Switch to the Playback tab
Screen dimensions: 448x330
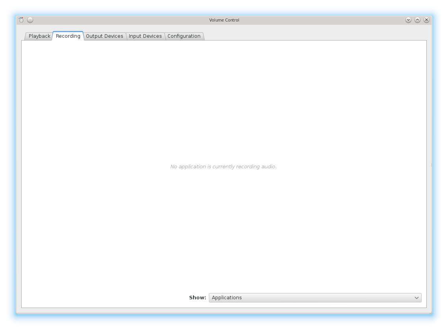pyautogui.click(x=39, y=36)
